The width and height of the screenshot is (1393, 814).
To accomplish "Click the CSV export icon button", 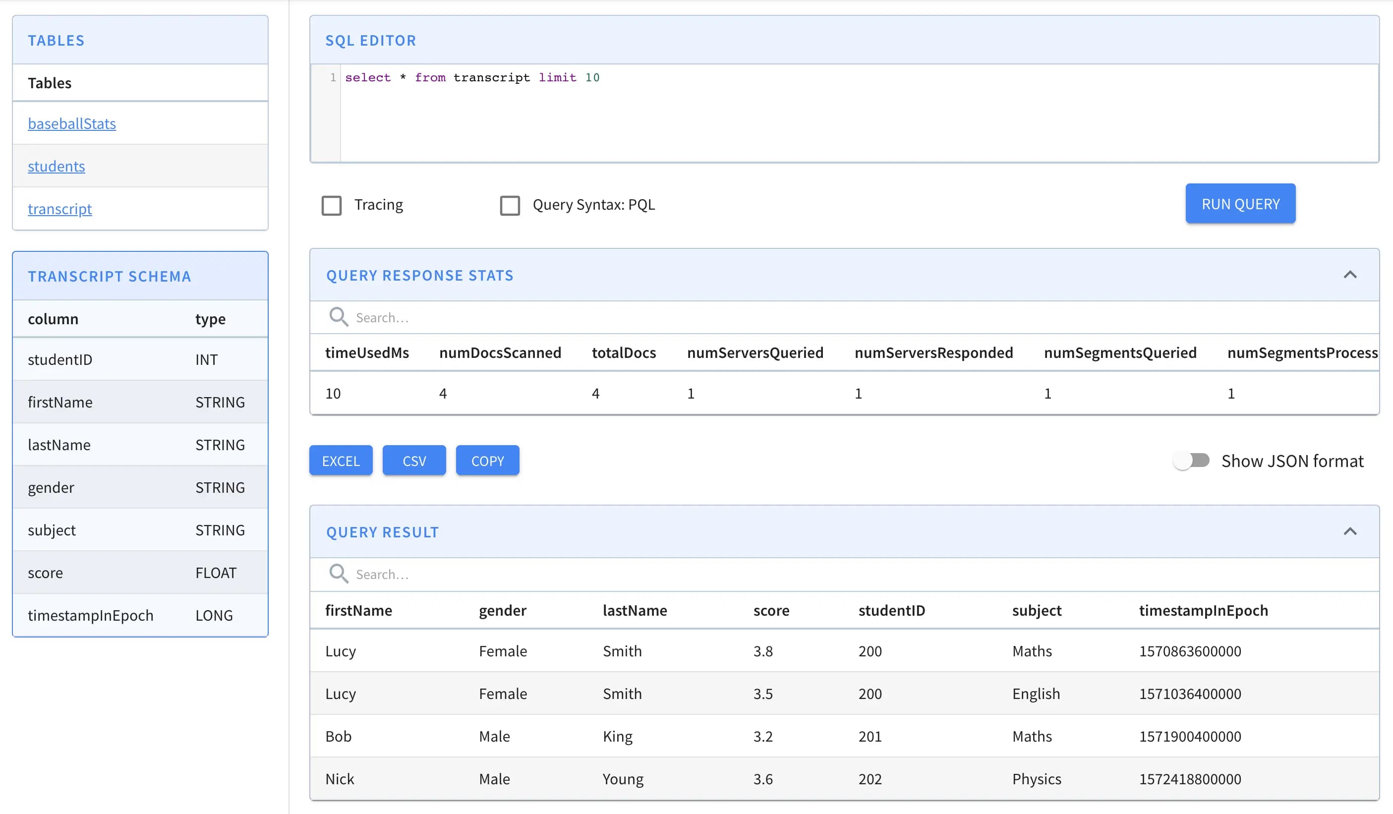I will pyautogui.click(x=414, y=461).
